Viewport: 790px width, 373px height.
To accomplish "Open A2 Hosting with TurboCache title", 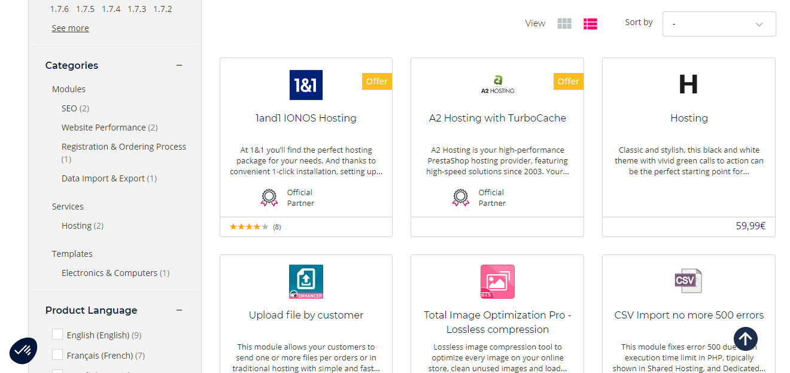I will click(x=497, y=118).
